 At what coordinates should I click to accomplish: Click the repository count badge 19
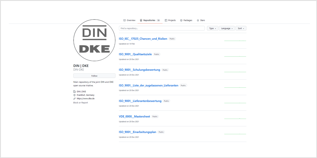[x=158, y=20]
